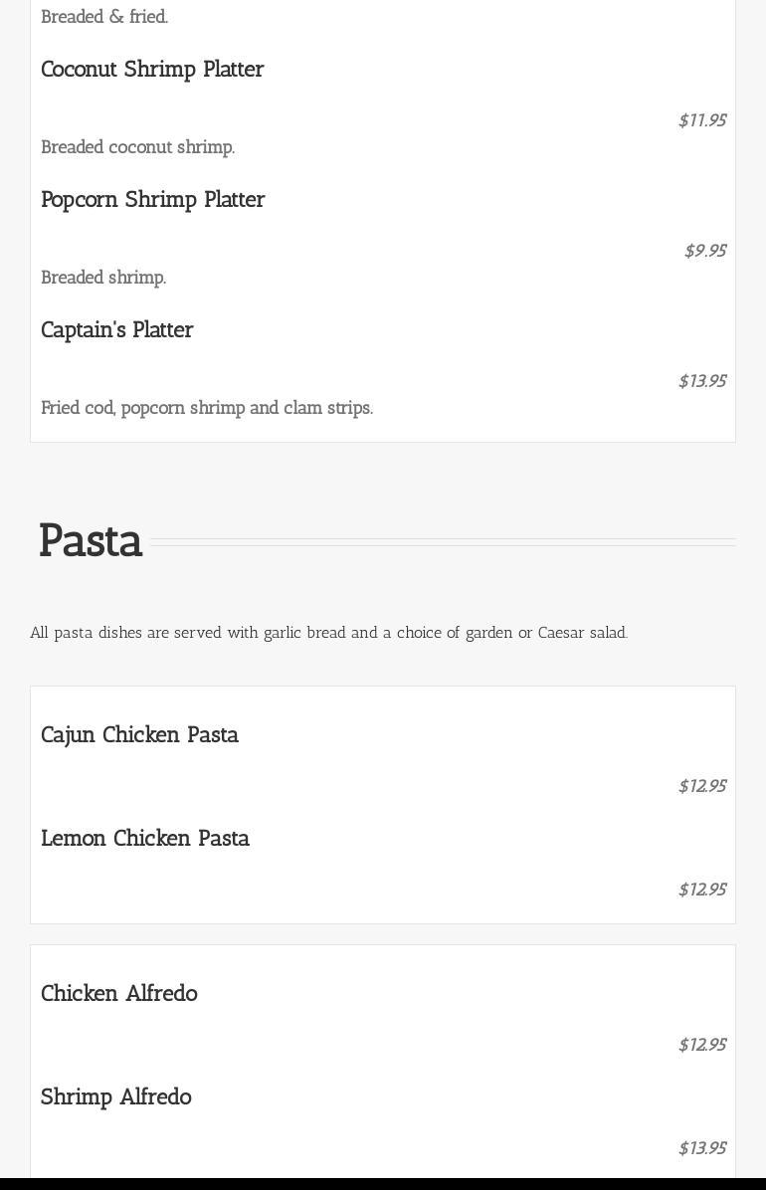Select the $11.95 Coconut Shrimp price
766x1190 pixels.
pos(701,120)
